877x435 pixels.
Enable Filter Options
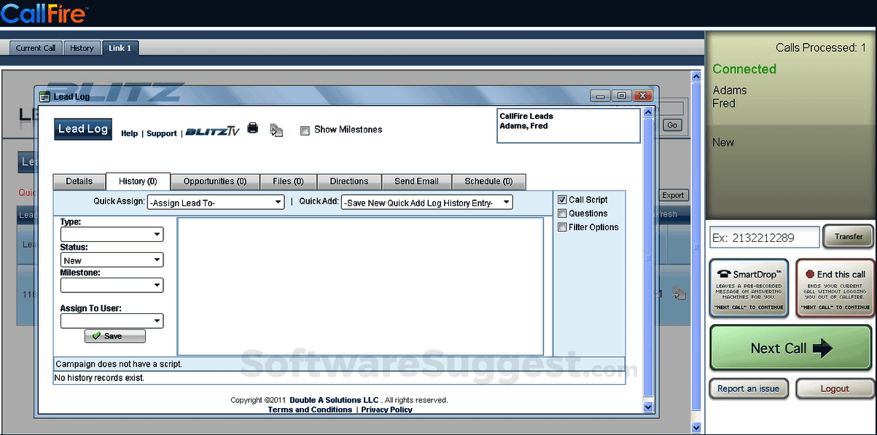(x=562, y=227)
